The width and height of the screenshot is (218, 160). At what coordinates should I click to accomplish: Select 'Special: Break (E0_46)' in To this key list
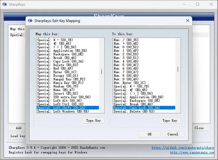[x=144, y=104]
